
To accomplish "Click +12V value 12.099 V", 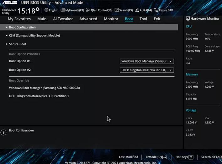I will point(191,123).
